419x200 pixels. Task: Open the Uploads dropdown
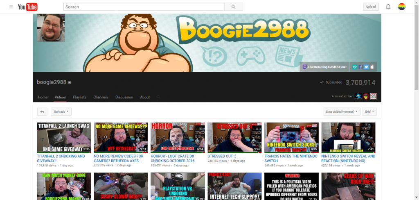tap(61, 111)
